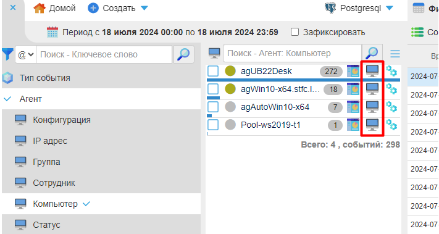
Task: Click the agAutoWin10-x64 grey status circle
Action: 230,107
